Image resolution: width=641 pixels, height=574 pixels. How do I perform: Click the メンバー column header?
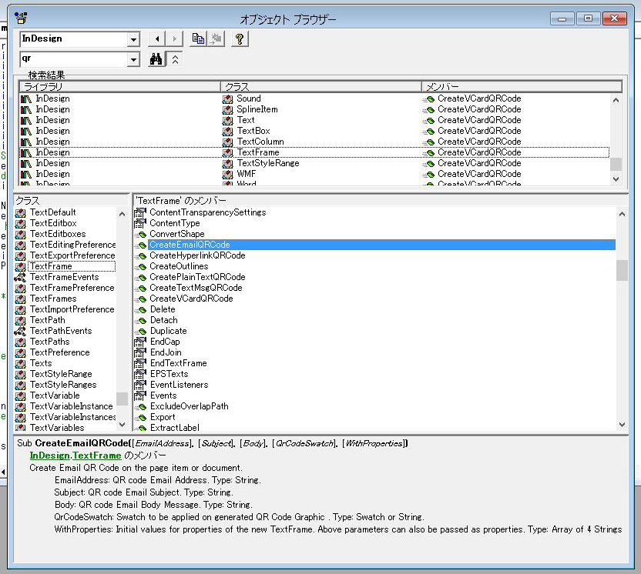(x=522, y=86)
